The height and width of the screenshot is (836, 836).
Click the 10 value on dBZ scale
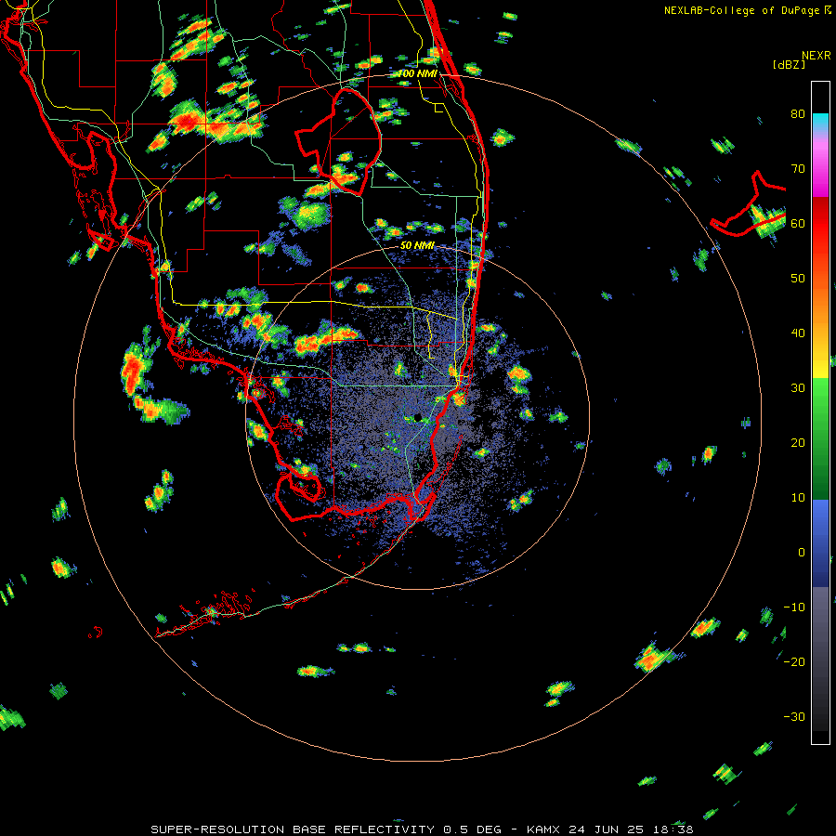[x=798, y=498]
